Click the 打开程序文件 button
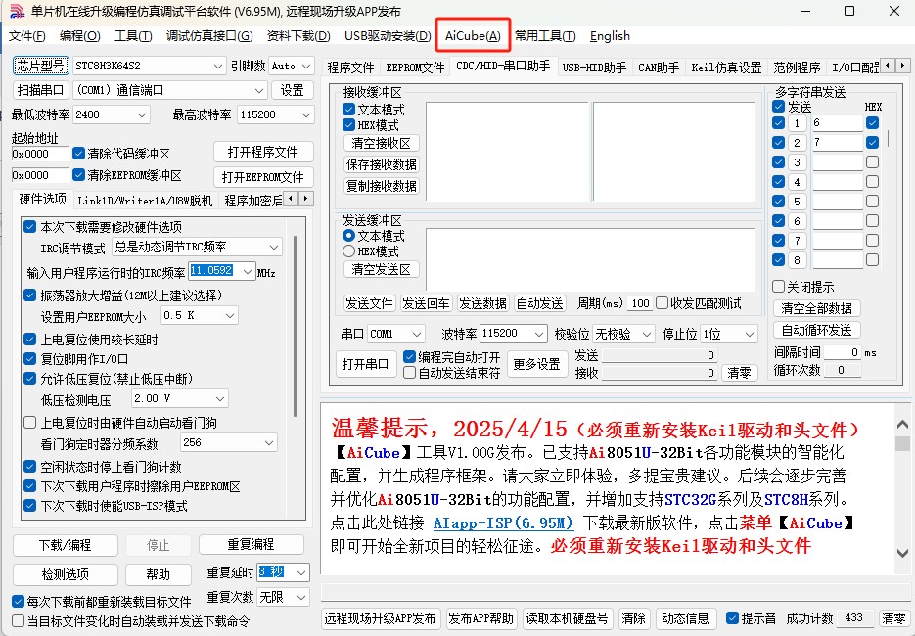Image resolution: width=915 pixels, height=636 pixels. click(x=263, y=152)
